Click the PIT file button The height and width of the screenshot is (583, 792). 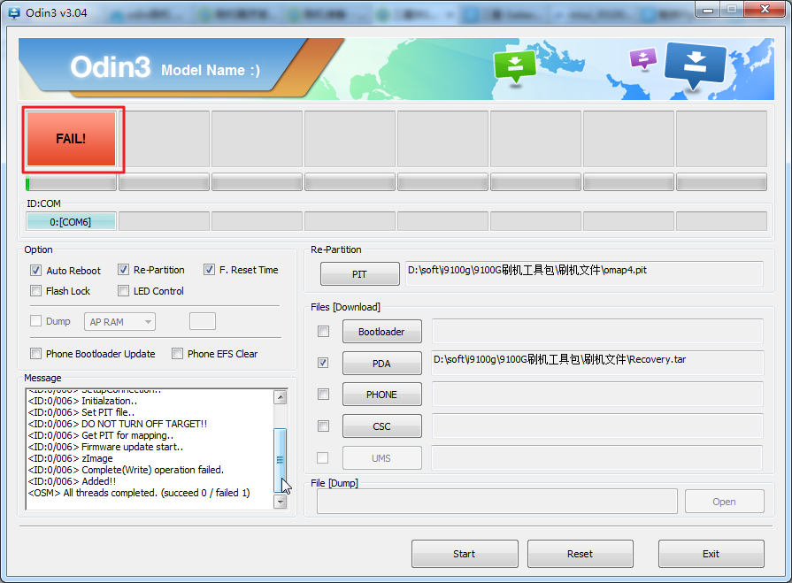click(359, 274)
